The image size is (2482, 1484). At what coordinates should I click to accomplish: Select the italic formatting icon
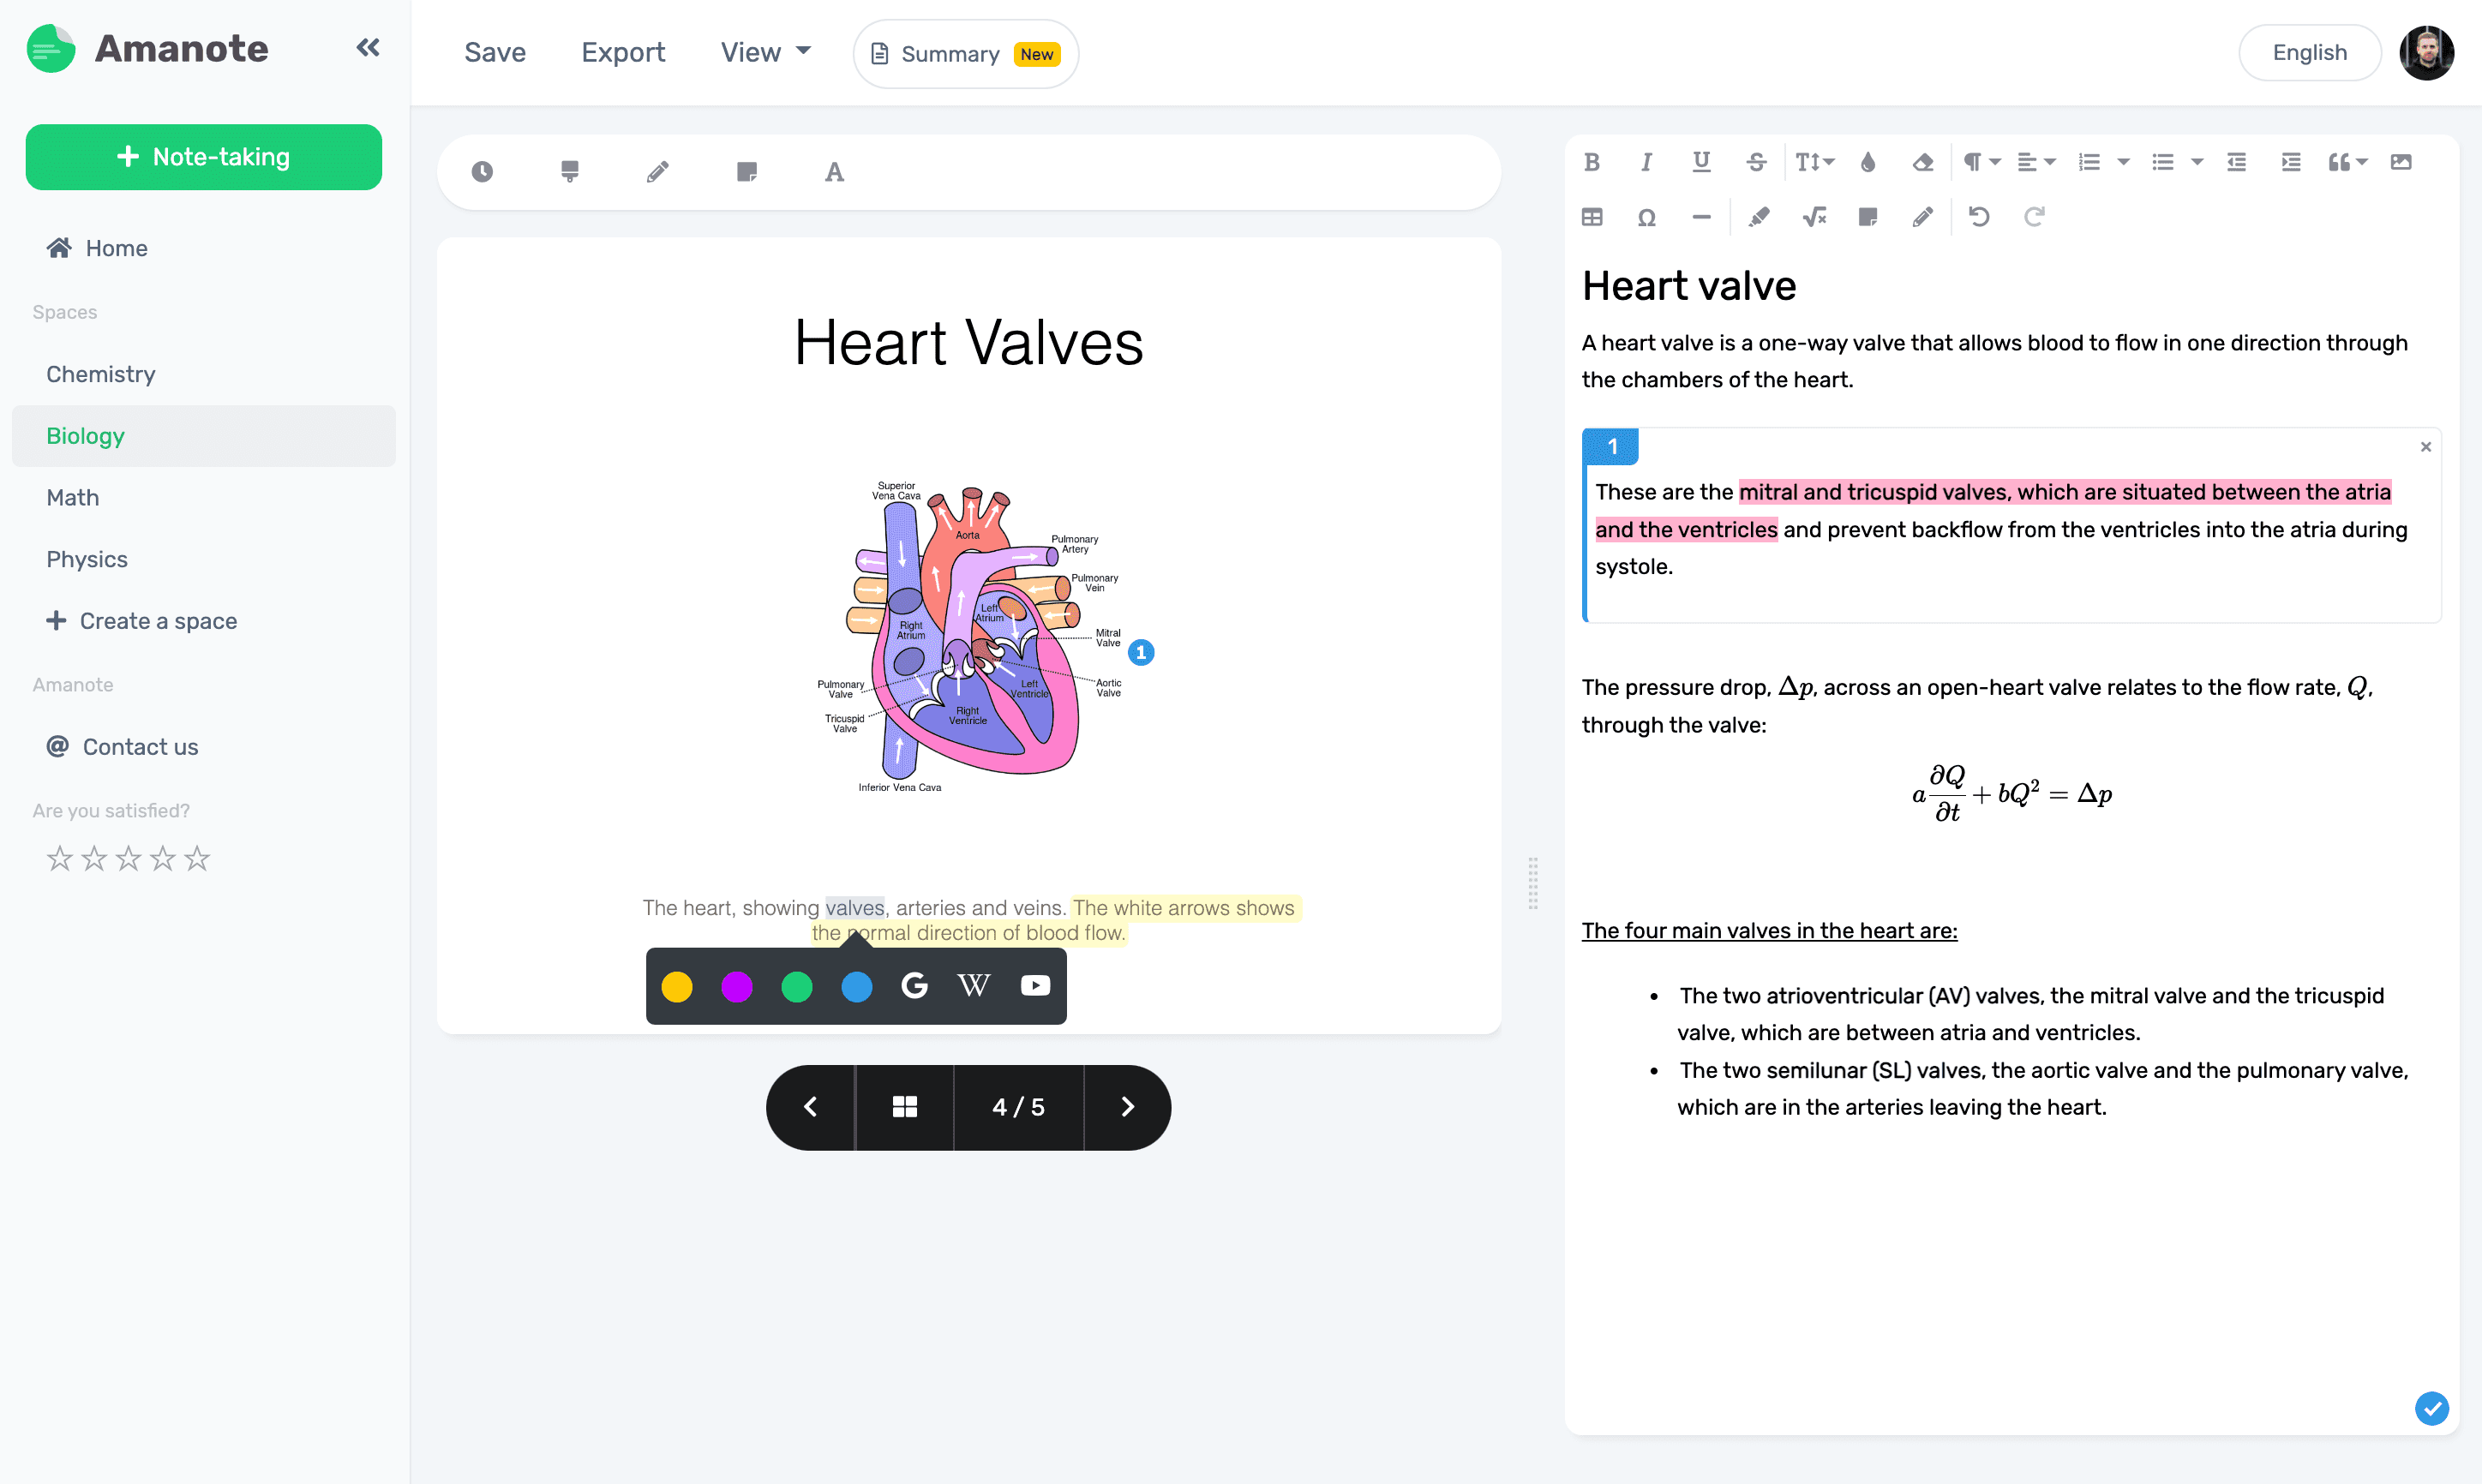(1646, 161)
